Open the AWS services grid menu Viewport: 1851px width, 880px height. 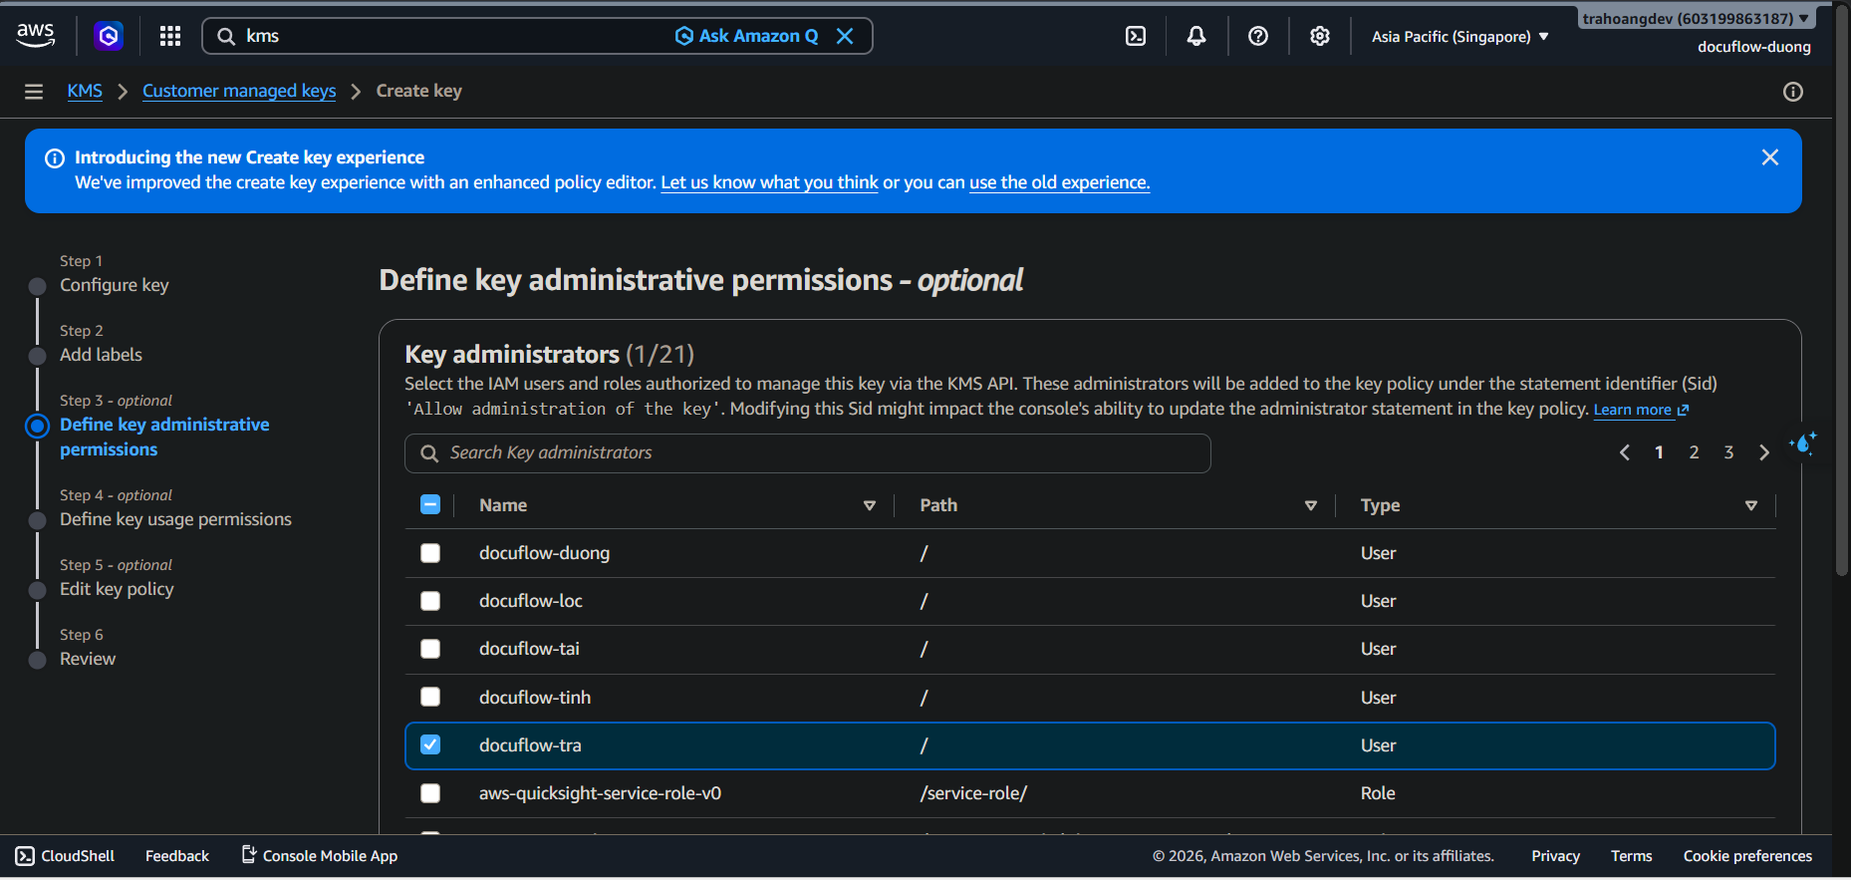[170, 36]
